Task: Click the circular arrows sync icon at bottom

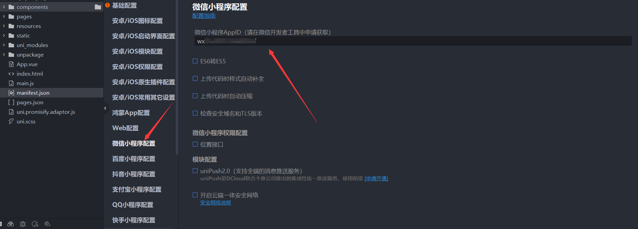Action: (35, 224)
